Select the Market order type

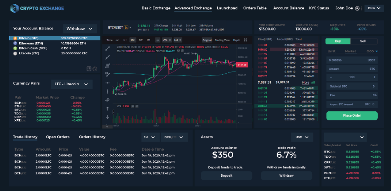350,51
